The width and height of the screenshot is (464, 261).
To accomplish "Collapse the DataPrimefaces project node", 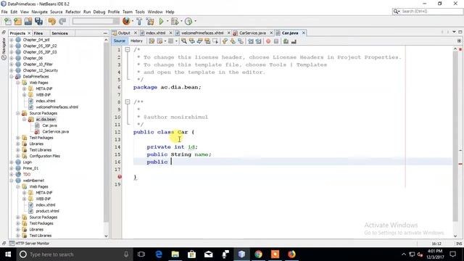I will coord(12,76).
